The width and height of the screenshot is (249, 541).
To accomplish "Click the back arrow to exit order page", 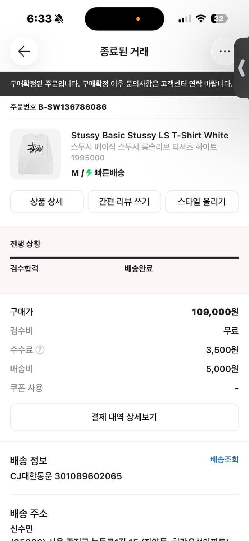I will pyautogui.click(x=24, y=52).
